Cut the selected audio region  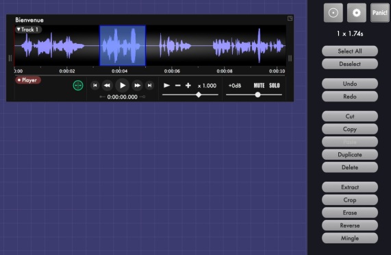(350, 117)
